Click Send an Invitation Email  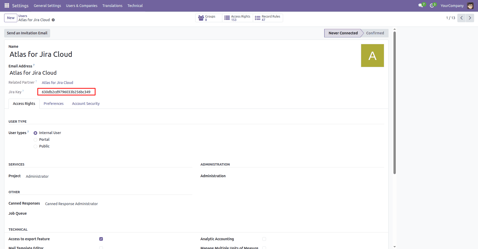click(x=27, y=33)
